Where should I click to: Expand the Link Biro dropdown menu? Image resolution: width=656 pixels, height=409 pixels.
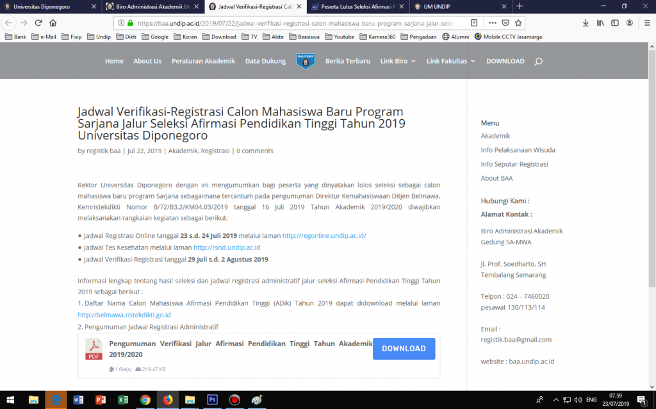click(x=398, y=61)
